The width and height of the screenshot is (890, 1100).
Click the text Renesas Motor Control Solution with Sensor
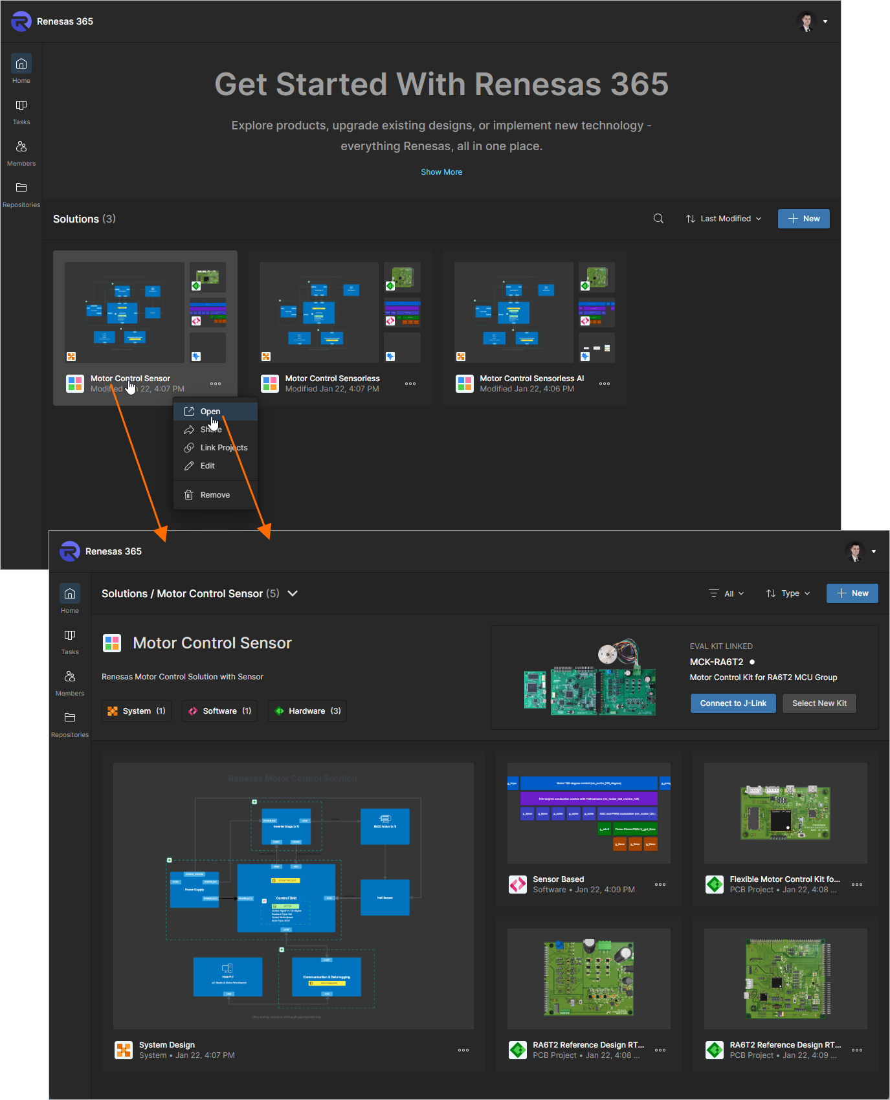[x=183, y=677]
